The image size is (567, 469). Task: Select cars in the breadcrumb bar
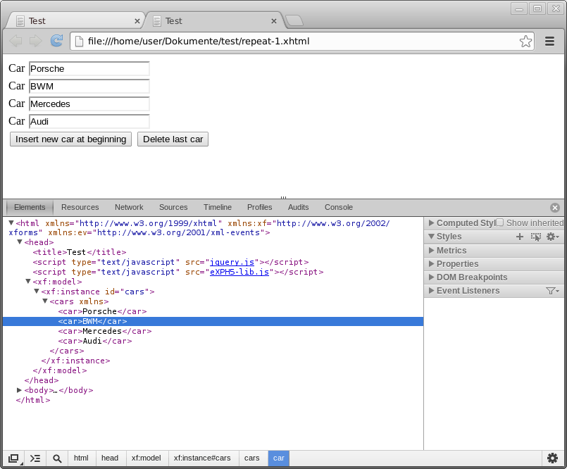[x=251, y=458]
